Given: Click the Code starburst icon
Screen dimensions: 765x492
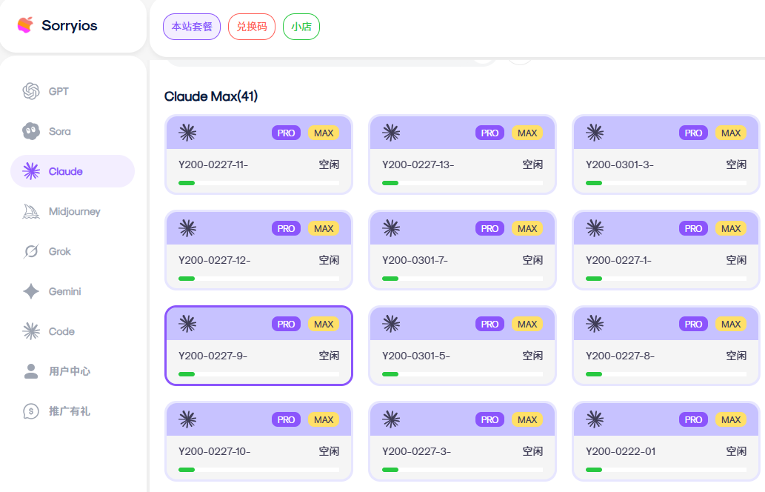Looking at the screenshot, I should pyautogui.click(x=31, y=331).
